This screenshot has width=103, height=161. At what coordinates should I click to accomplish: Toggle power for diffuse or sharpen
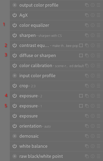tap(15, 55)
